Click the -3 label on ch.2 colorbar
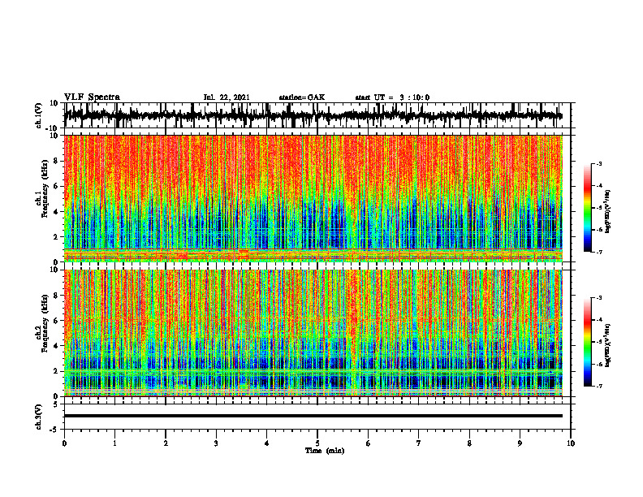Viewport: 643px width, 497px height. pos(598,298)
